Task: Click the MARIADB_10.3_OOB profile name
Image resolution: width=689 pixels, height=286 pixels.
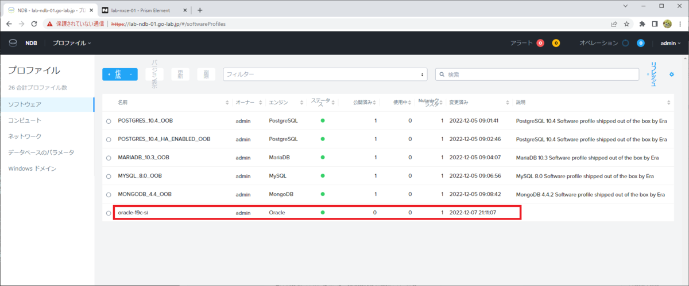Action: (143, 157)
